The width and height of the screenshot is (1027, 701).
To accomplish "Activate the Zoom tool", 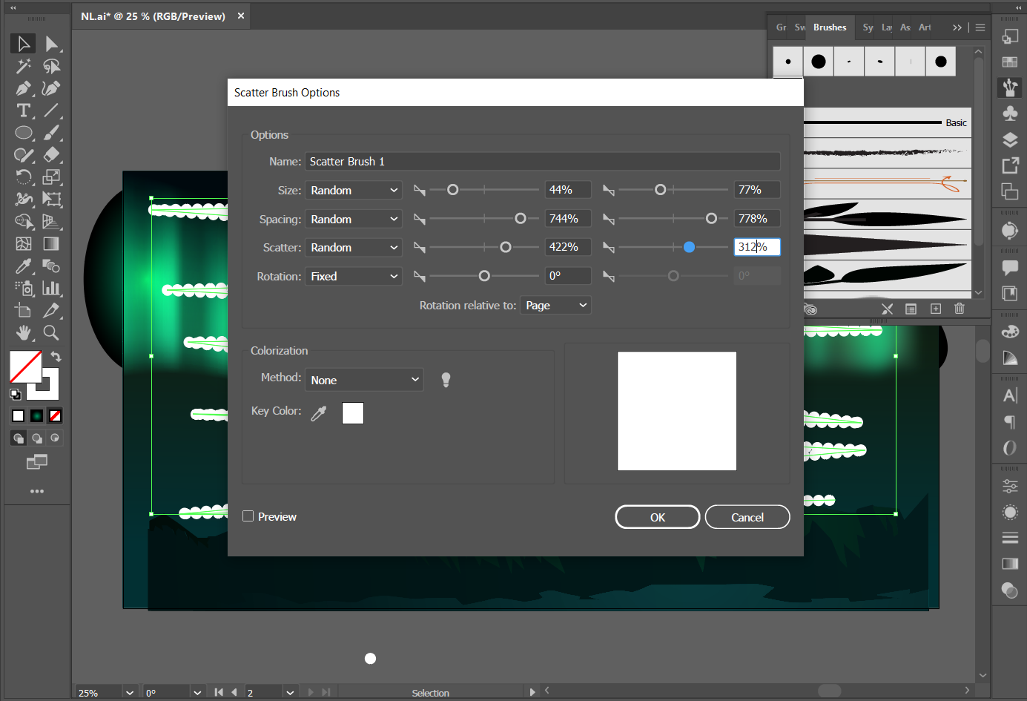I will coord(51,332).
